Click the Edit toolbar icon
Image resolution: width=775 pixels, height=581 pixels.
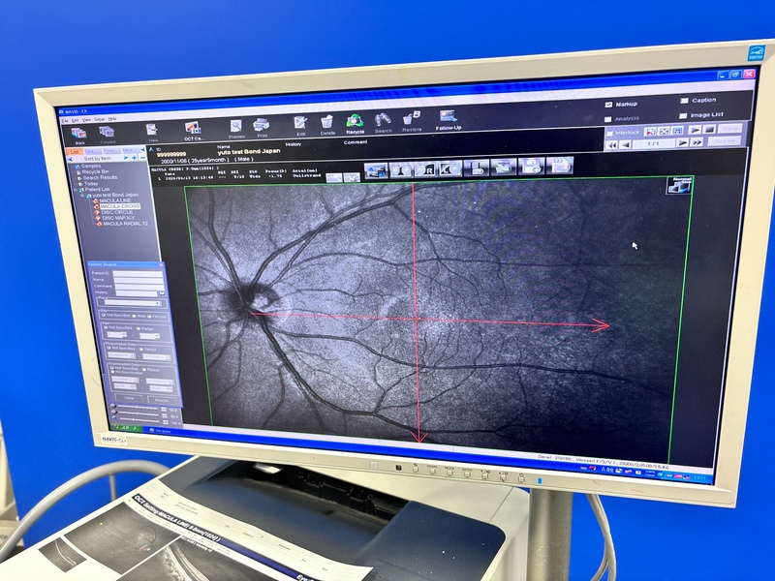(x=301, y=125)
